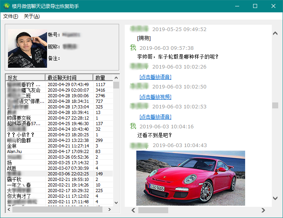The height and width of the screenshot is (218, 283).
Task: Click chat panel scroll-right arrow
Action: (x=263, y=210)
